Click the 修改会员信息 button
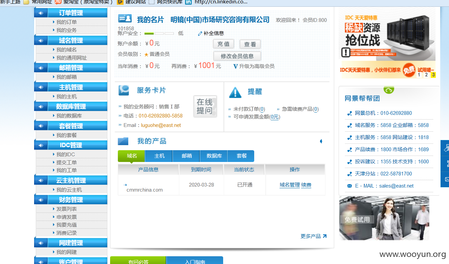The image size is (449, 264). 237,56
